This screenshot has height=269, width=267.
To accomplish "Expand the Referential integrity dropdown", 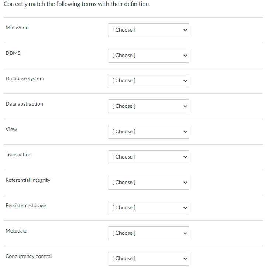I will tap(148, 183).
